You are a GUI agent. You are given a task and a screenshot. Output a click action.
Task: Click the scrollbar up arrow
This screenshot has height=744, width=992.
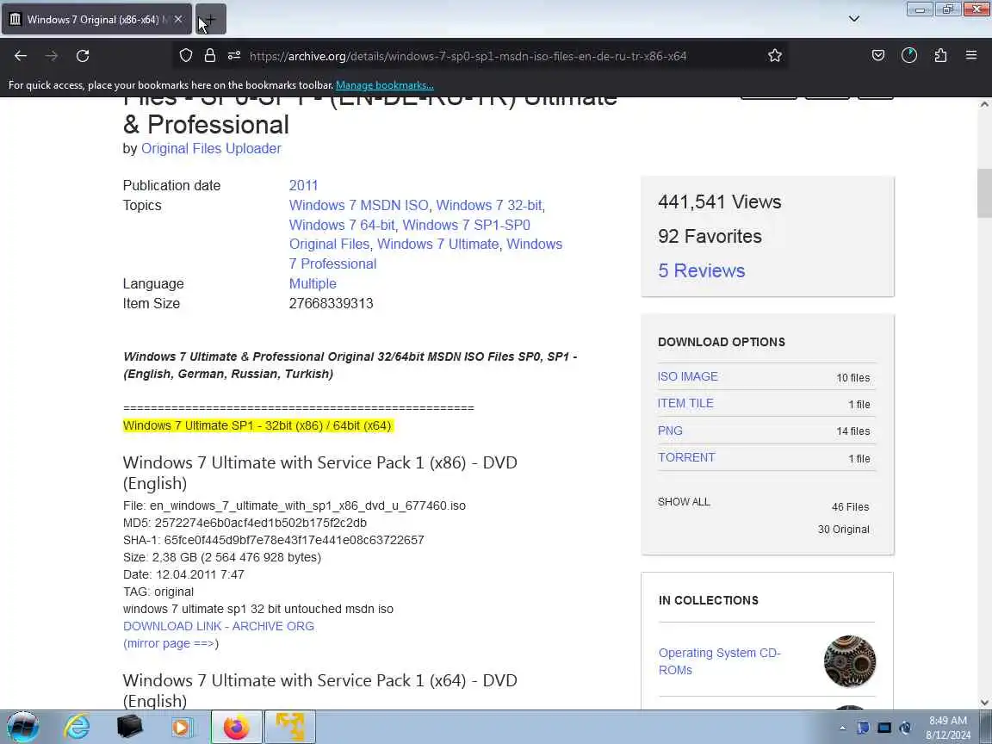(985, 104)
